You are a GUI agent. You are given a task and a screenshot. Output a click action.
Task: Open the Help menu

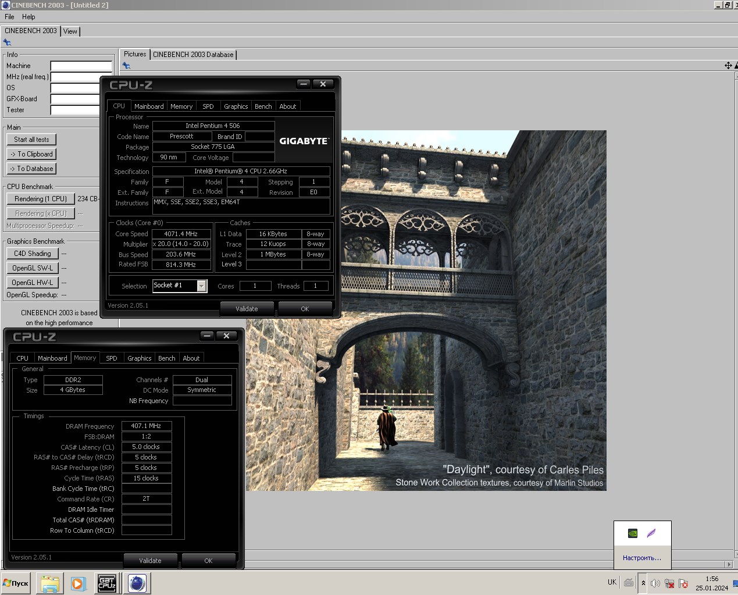[28, 17]
